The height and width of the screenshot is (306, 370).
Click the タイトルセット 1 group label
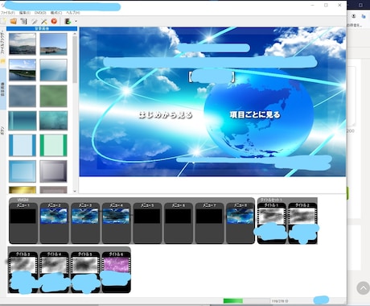pyautogui.click(x=271, y=200)
